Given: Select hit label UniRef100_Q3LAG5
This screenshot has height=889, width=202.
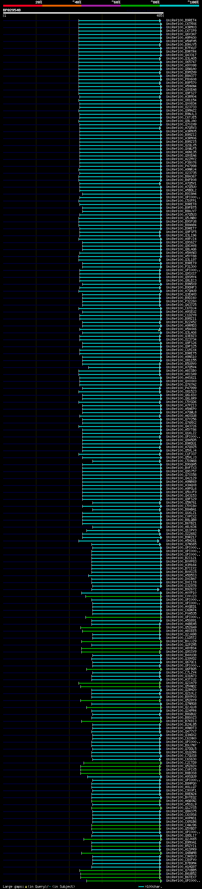Looking at the screenshot, I should [181, 58].
